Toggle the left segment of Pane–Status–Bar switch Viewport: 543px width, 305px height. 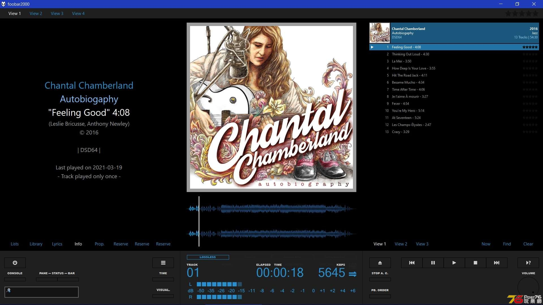(47, 279)
